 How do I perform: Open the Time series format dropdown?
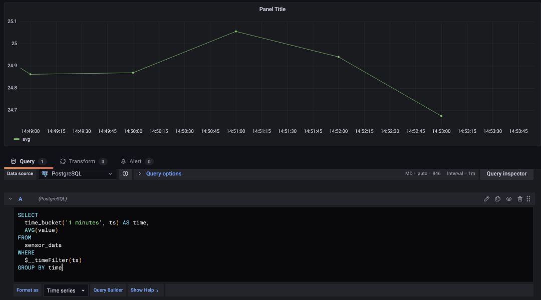tap(66, 290)
